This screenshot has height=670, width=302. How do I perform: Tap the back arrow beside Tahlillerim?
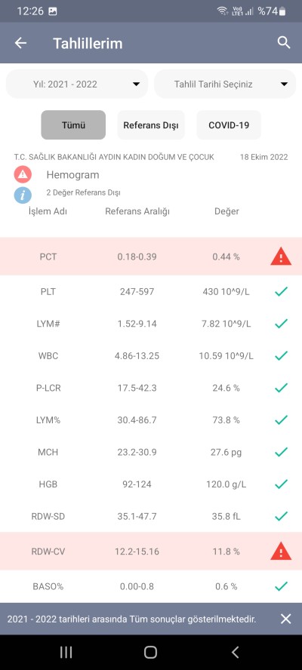[20, 43]
